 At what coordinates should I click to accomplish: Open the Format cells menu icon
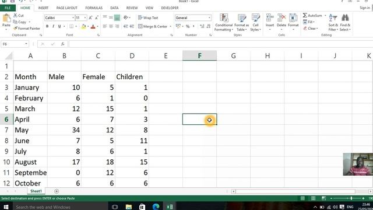tap(293, 18)
